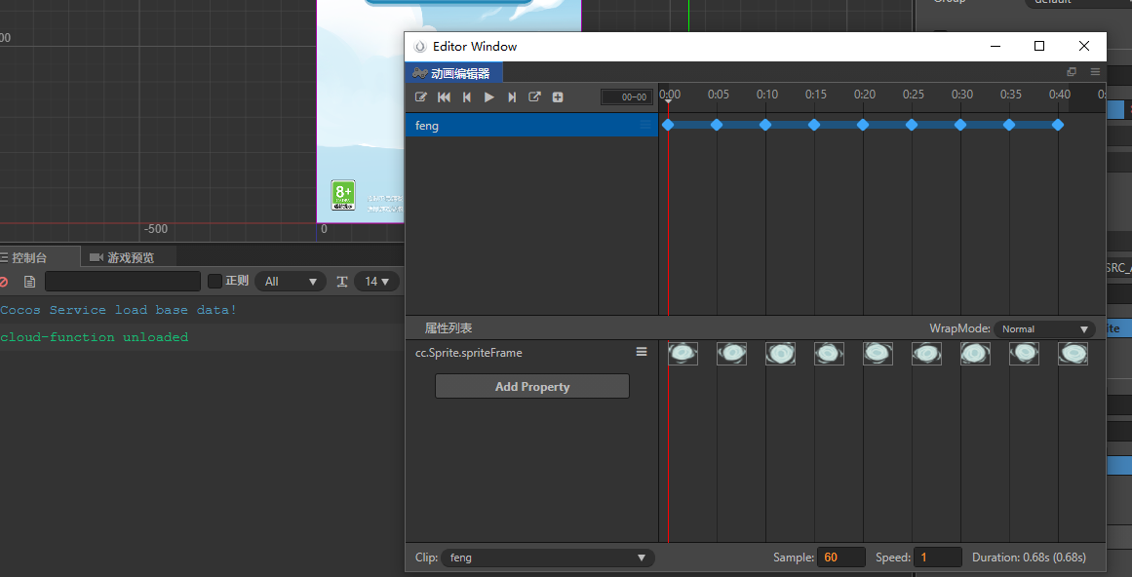Step to previous frame in animation editor
The width and height of the screenshot is (1132, 577).
pos(467,97)
